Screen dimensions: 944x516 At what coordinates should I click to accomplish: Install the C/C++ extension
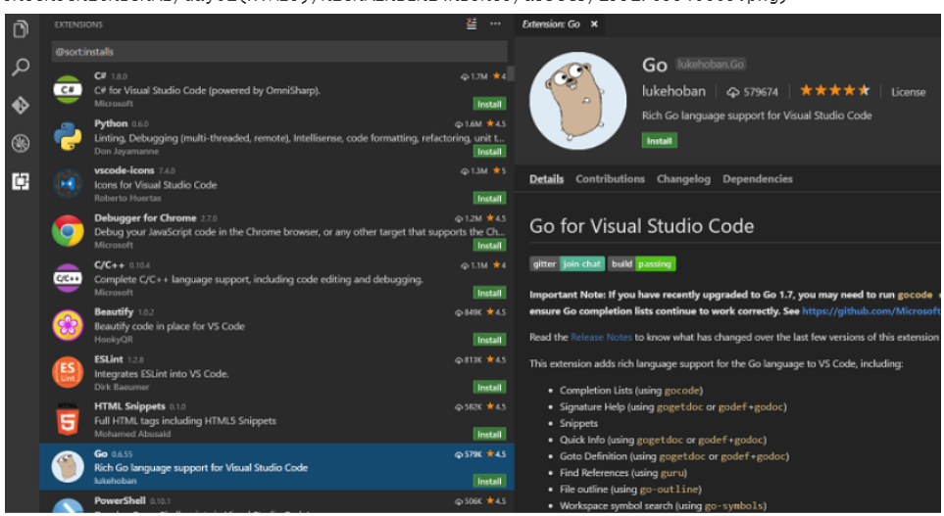pyautogui.click(x=489, y=293)
